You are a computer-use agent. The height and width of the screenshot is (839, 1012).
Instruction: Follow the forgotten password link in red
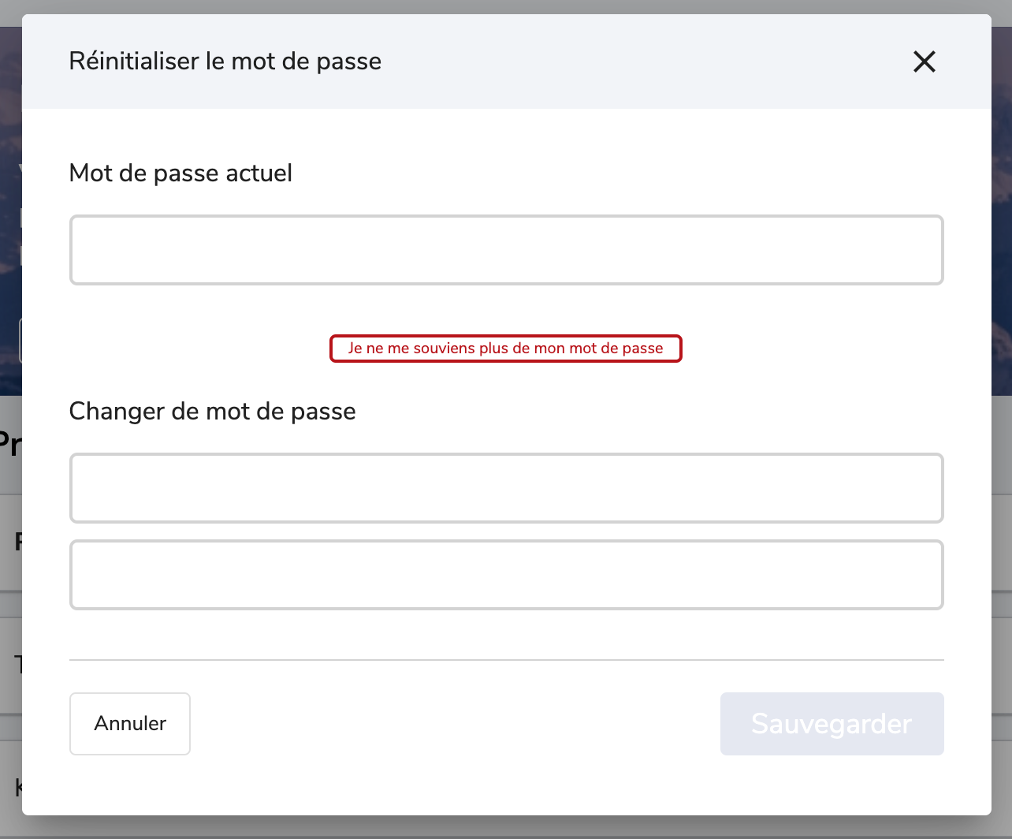tap(505, 349)
